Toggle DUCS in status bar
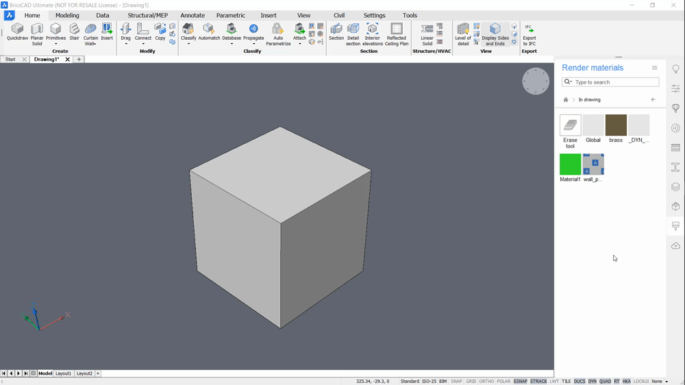Viewport: 685px width, 385px height. coord(580,381)
